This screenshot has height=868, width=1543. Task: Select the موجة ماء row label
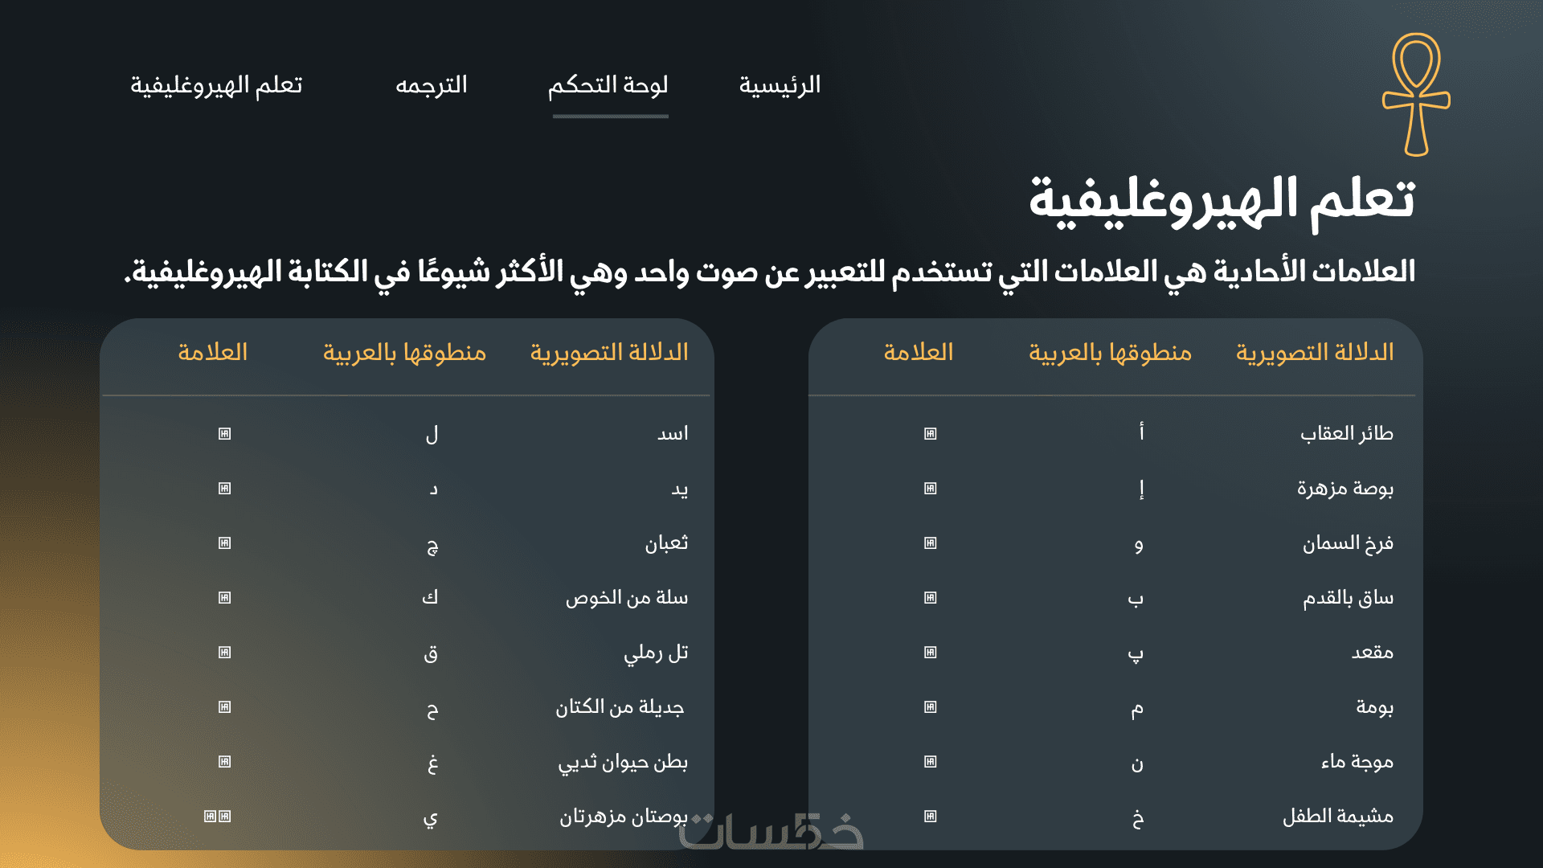1357,762
